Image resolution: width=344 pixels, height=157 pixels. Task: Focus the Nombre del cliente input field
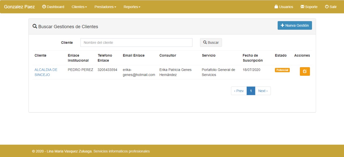coord(136,42)
